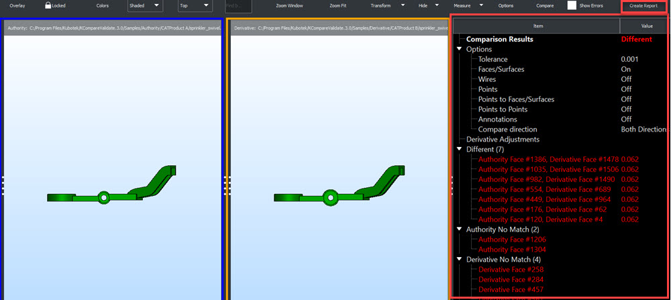
Task: Click the Create Report button
Action: [x=643, y=6]
